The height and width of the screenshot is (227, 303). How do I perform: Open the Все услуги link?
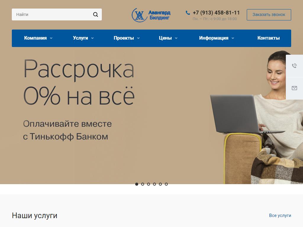click(280, 215)
